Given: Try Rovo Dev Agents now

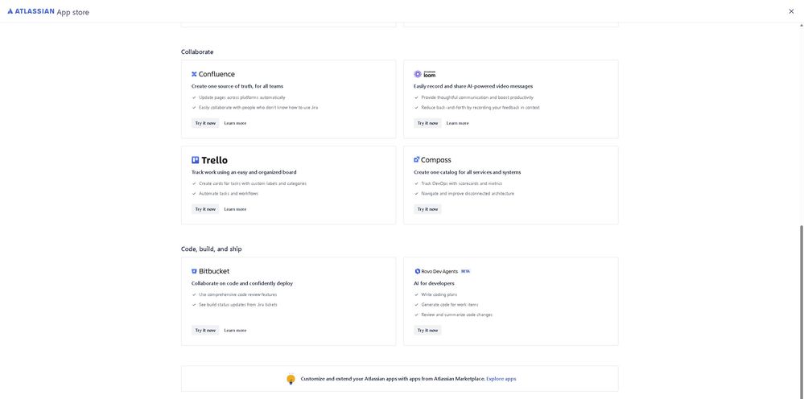Looking at the screenshot, I should point(427,331).
